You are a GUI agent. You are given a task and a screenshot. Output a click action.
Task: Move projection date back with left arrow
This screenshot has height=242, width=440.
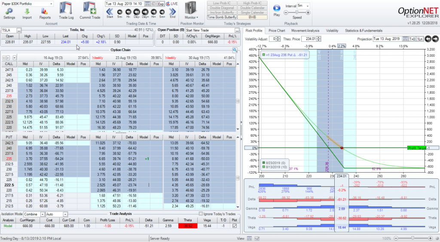(428, 39)
